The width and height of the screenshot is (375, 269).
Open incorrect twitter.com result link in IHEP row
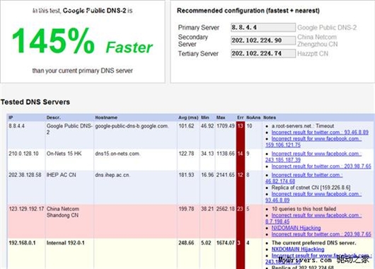[304, 178]
